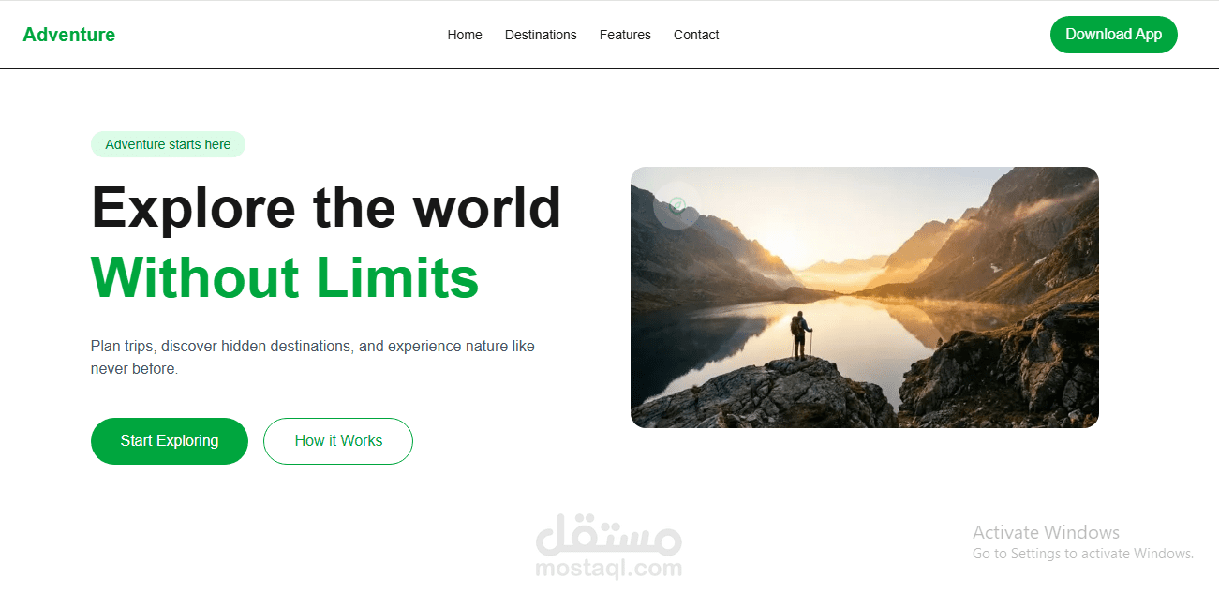Click the mostaql.com watermark text

(x=609, y=568)
